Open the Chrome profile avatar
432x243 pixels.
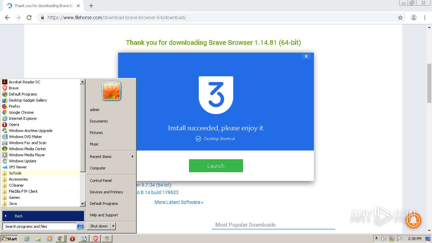pyautogui.click(x=414, y=18)
